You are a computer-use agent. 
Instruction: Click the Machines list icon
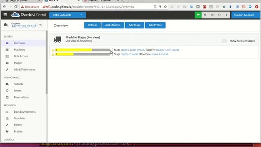[x=7, y=50]
